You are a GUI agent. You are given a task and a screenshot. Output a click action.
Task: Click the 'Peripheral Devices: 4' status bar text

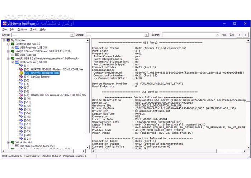point(75,156)
